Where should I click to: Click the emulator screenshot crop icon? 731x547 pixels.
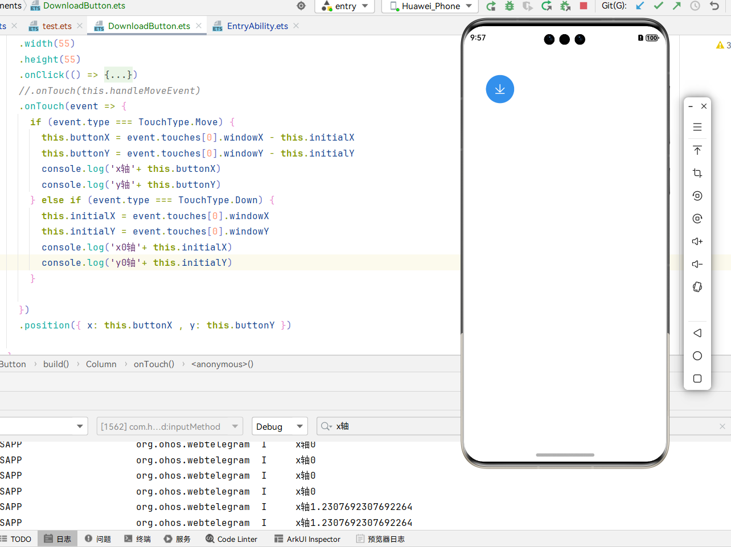click(697, 173)
